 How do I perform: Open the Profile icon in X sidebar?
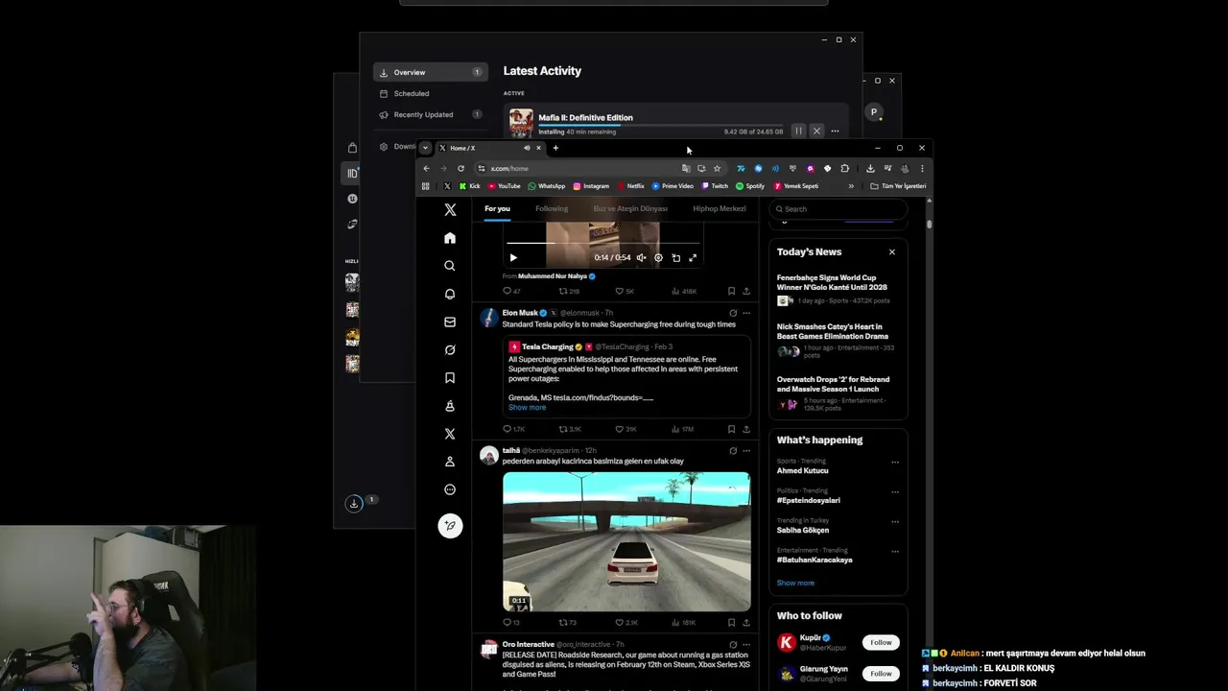point(450,462)
